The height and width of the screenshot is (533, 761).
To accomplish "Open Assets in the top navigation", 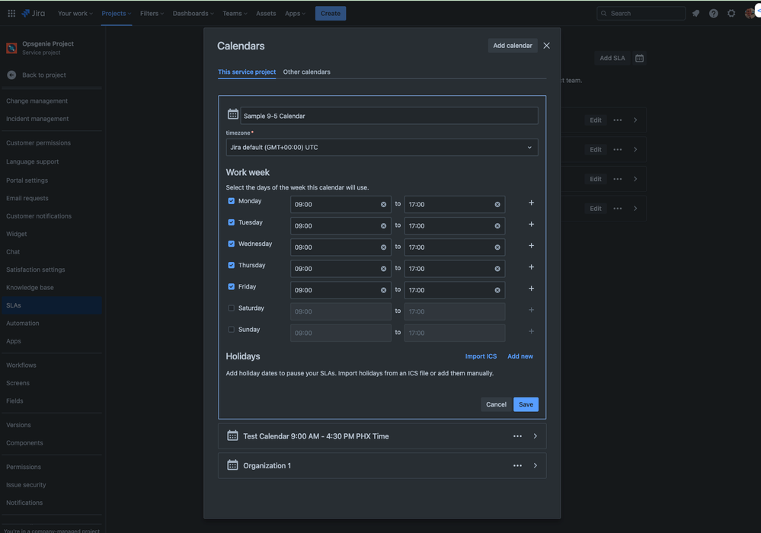I will click(266, 14).
